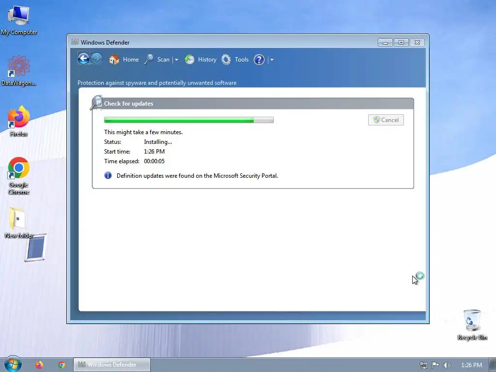Click the "This might take a few minutes." text
The height and width of the screenshot is (372, 496).
point(143,132)
